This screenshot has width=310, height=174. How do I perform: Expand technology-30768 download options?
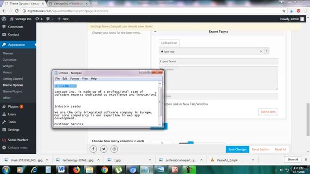98,160
